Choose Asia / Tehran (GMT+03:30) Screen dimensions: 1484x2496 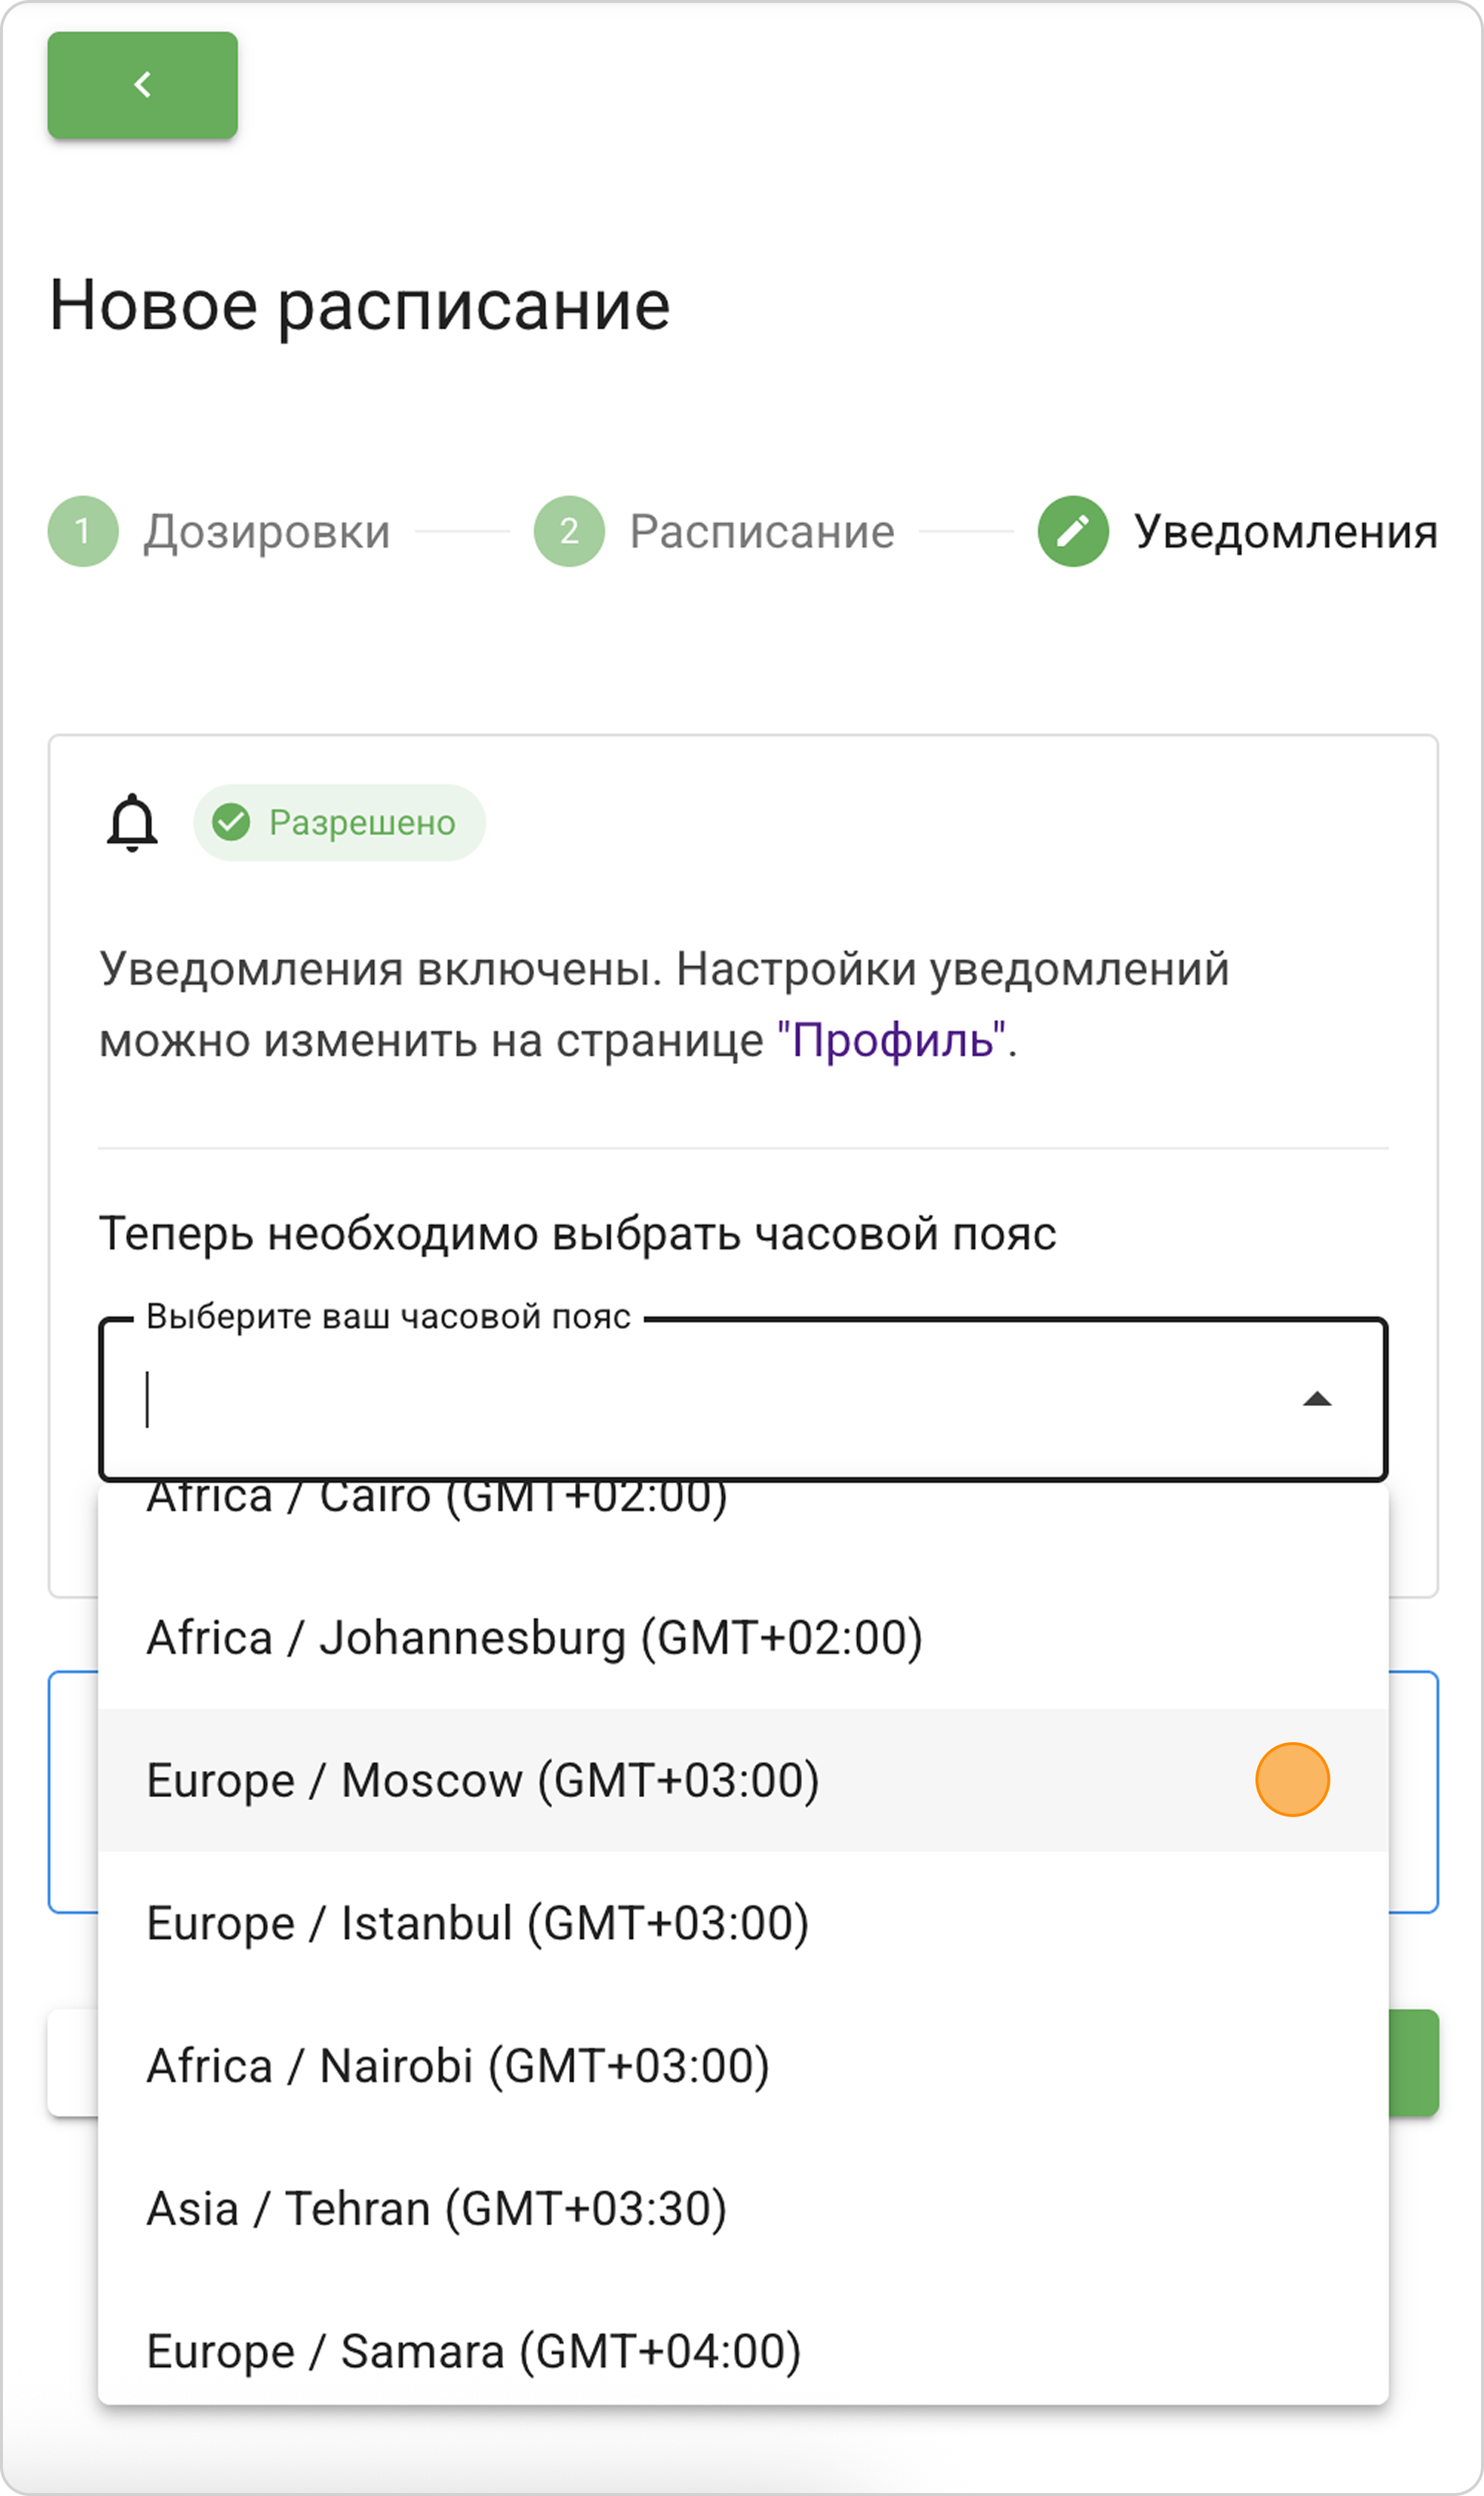coord(436,2209)
